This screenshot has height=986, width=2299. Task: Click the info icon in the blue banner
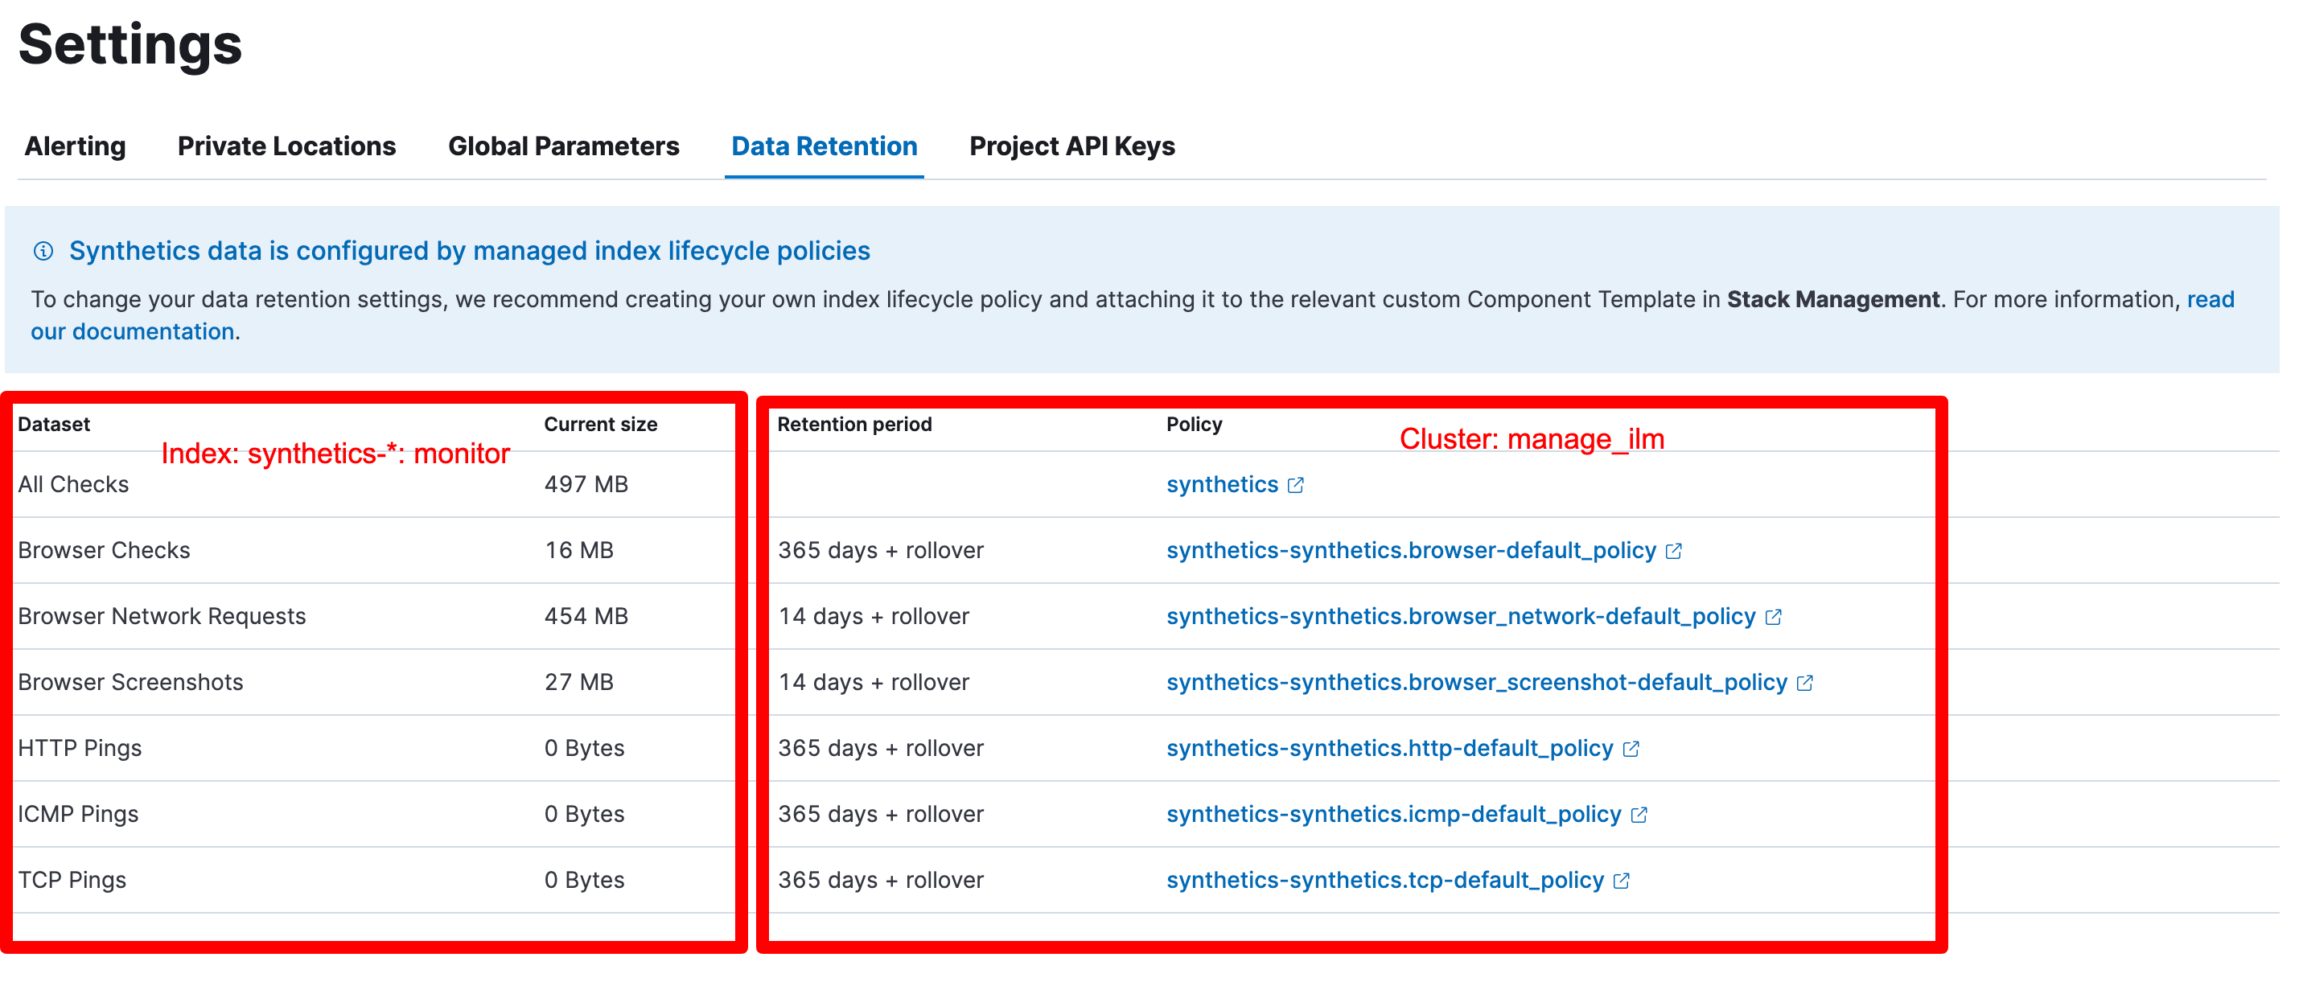[43, 251]
